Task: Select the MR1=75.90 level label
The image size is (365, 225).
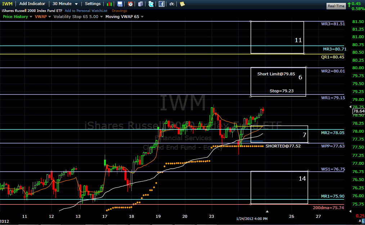Action: coord(333,196)
